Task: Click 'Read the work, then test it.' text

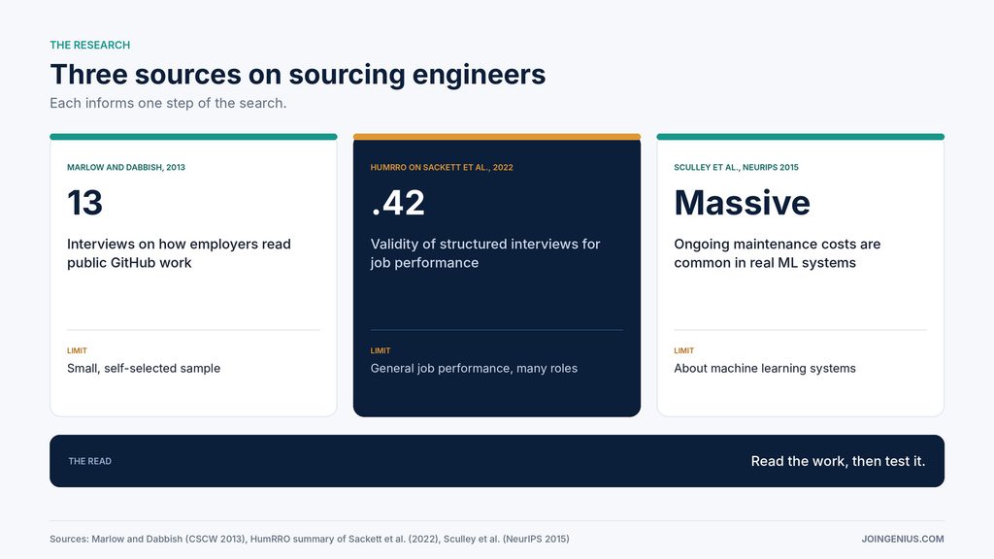Action: point(838,461)
